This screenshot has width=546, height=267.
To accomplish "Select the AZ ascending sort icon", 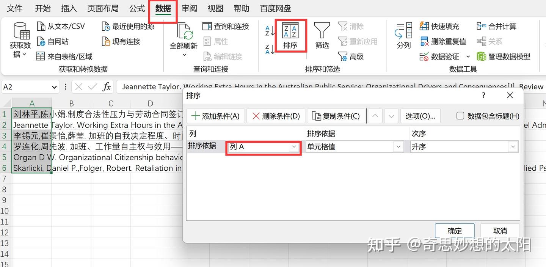I will 269,30.
